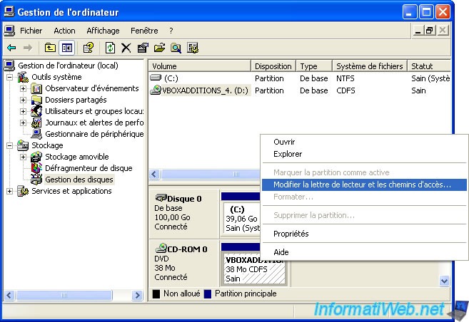Image resolution: width=469 pixels, height=322 pixels.
Task: Click the VBOXADDITIONS CD icon in volume list
Action: point(156,90)
